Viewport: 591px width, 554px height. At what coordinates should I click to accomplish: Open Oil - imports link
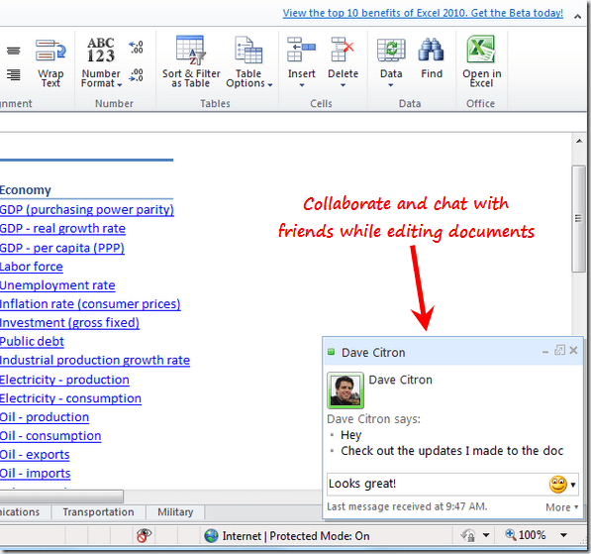pos(35,474)
